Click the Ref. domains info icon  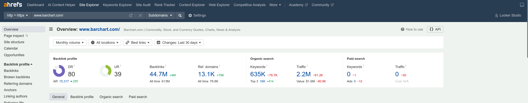coord(219,66)
